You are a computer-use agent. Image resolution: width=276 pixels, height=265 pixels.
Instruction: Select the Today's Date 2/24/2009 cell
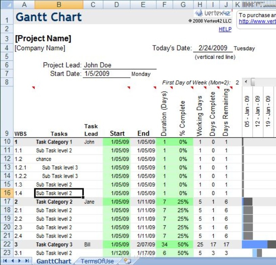click(x=213, y=48)
